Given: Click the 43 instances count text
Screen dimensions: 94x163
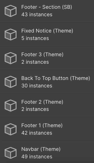Looking at the screenshot, I should coord(37,14).
